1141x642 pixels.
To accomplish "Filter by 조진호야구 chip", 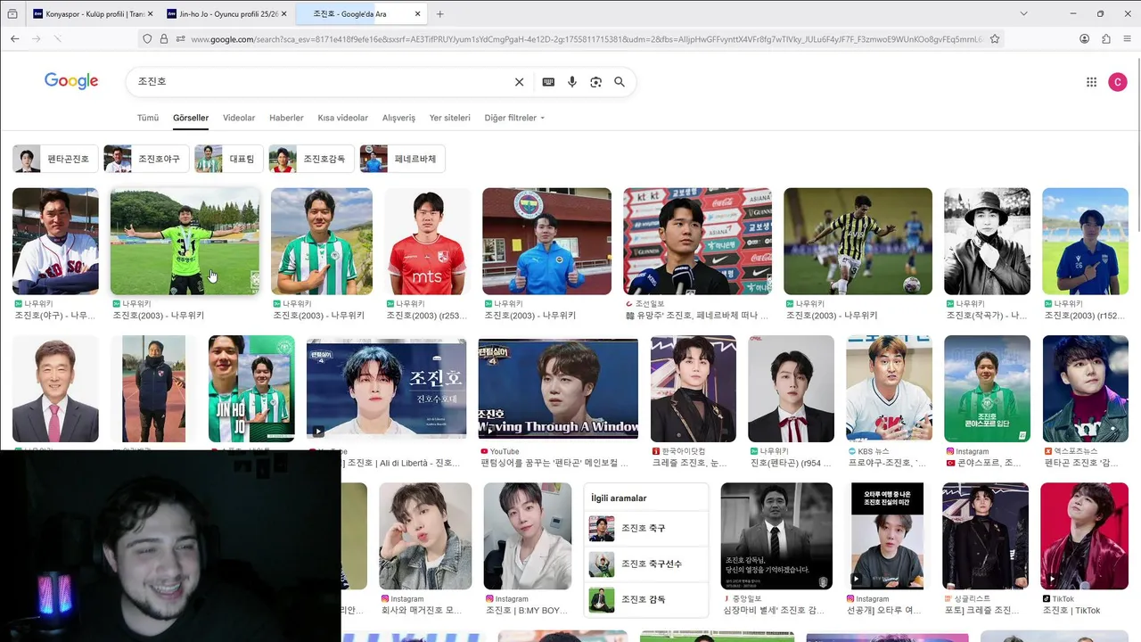I will pos(145,159).
